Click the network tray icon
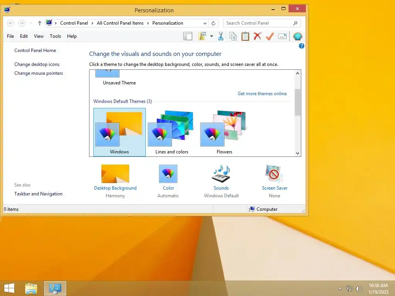Image resolution: width=395 pixels, height=296 pixels. (x=349, y=288)
